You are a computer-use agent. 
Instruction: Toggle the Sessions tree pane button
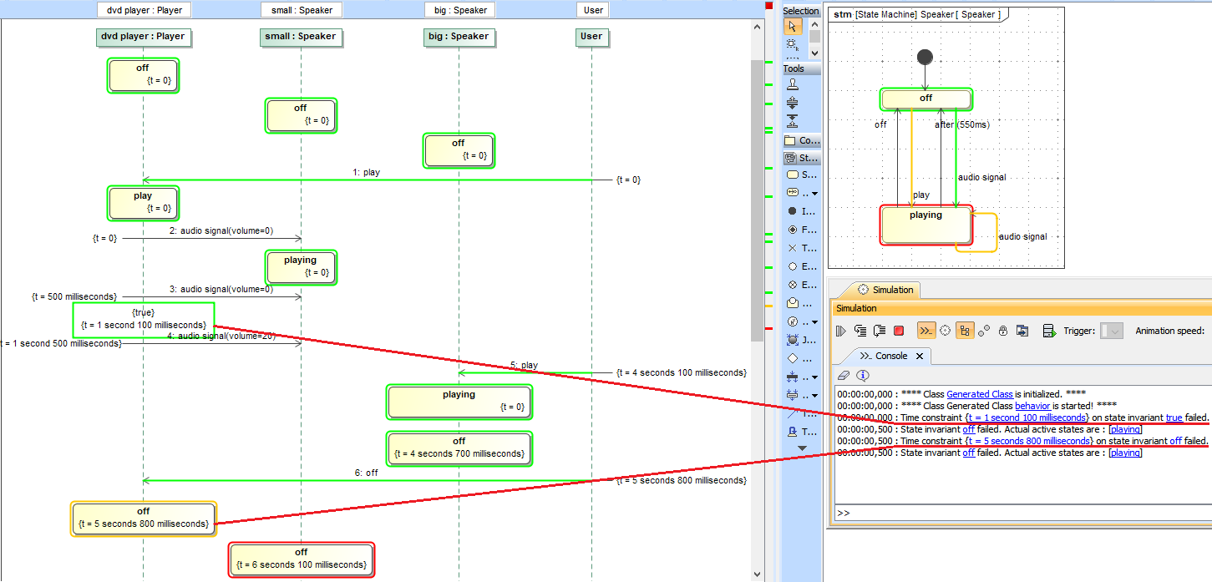click(x=965, y=331)
